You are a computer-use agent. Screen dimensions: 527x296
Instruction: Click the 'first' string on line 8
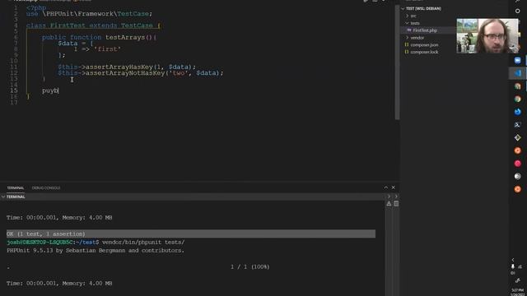[x=107, y=49]
